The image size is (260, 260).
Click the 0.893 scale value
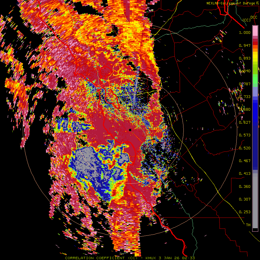[x=245, y=58]
